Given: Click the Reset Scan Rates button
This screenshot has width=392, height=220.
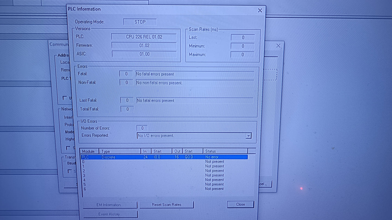Looking at the screenshot, I should (x=167, y=205).
